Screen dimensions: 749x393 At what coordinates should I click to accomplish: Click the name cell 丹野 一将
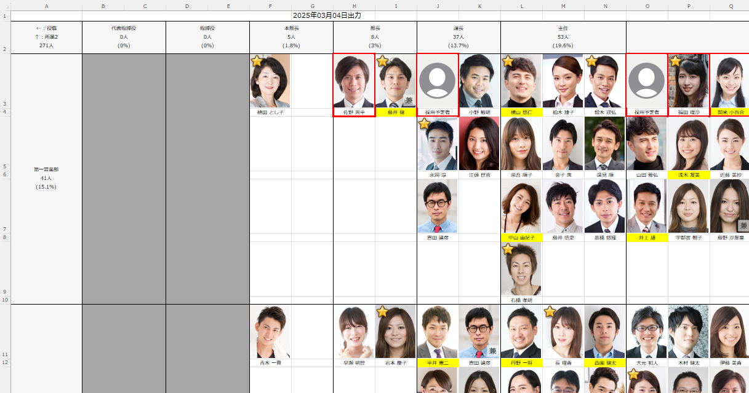(521, 363)
